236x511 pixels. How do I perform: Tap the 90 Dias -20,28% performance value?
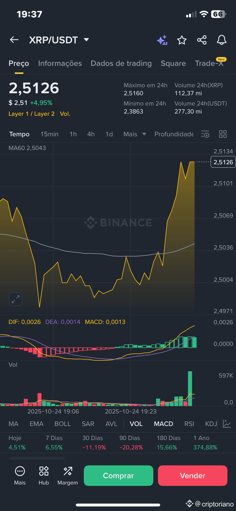pyautogui.click(x=131, y=447)
